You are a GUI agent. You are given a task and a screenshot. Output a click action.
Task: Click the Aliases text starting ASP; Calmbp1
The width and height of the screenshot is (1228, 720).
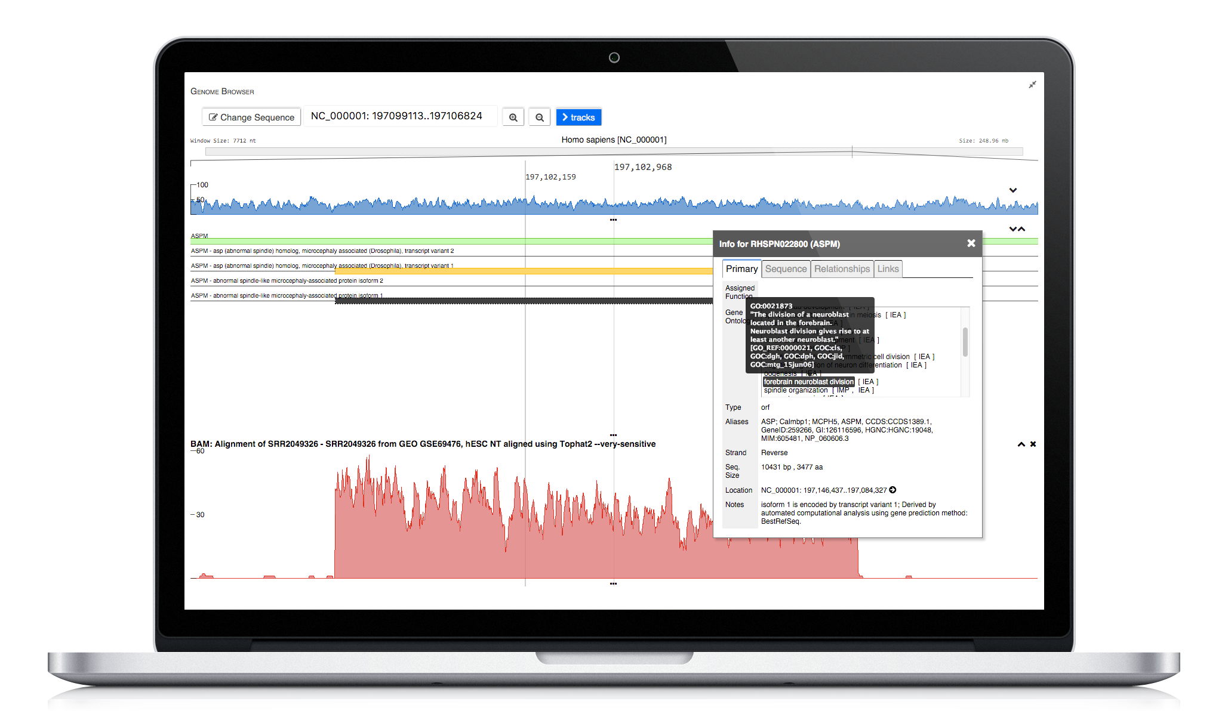(847, 430)
